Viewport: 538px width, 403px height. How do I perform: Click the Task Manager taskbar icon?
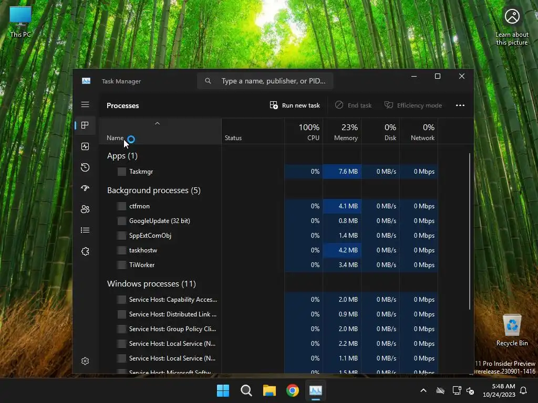tap(316, 390)
